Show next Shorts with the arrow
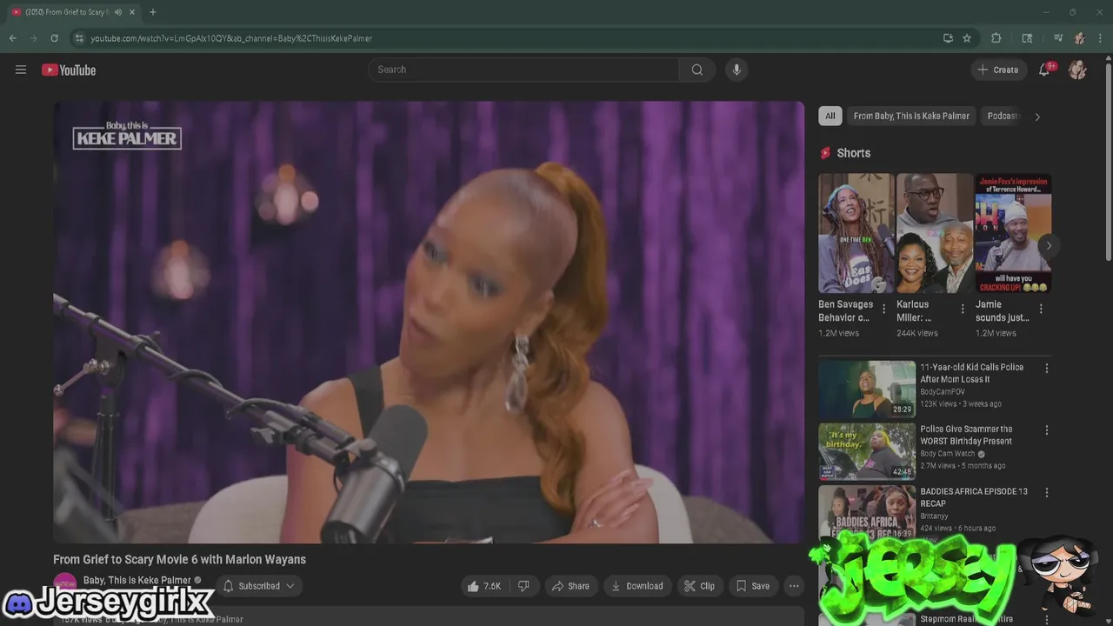Viewport: 1113px width, 626px height. tap(1049, 246)
